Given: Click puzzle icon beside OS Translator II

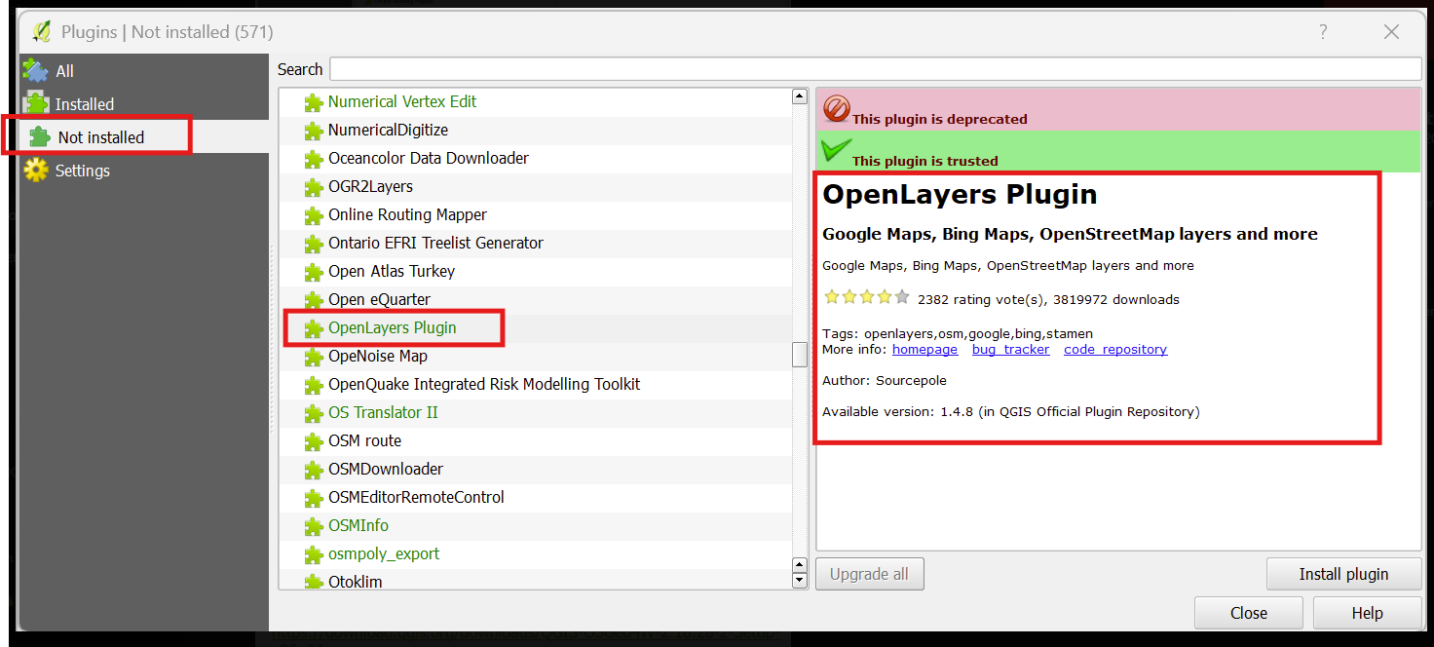Looking at the screenshot, I should click(x=314, y=413).
